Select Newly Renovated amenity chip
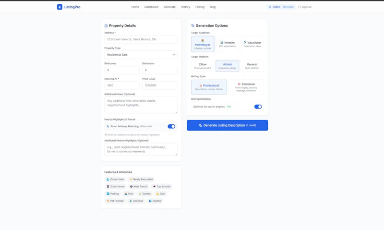Viewport: 384px width, 230px height. [141, 179]
